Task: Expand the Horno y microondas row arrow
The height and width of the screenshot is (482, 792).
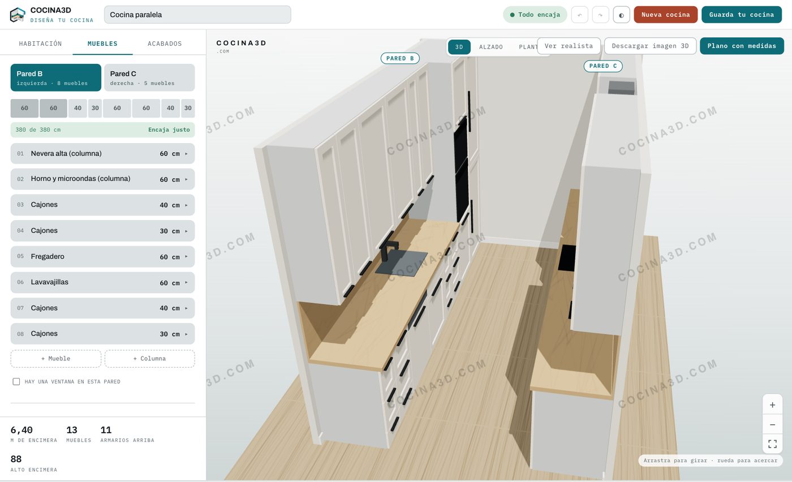Action: (186, 179)
